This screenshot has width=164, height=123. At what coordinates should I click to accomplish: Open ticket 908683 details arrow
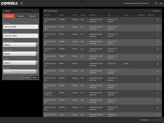click(x=158, y=49)
